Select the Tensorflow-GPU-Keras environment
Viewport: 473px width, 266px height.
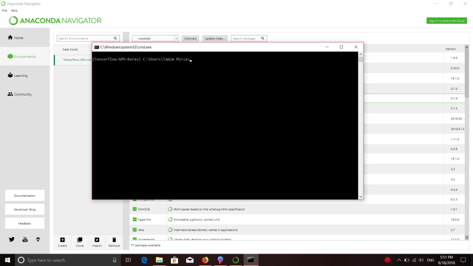click(x=73, y=60)
